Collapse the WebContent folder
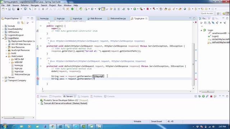Image resolution: width=230 pixels, height=129 pixels. [6, 56]
